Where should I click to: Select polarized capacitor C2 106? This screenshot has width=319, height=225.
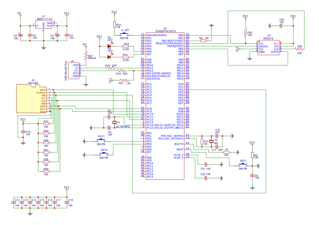(x=57, y=35)
